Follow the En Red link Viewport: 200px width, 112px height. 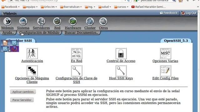tap(77, 61)
